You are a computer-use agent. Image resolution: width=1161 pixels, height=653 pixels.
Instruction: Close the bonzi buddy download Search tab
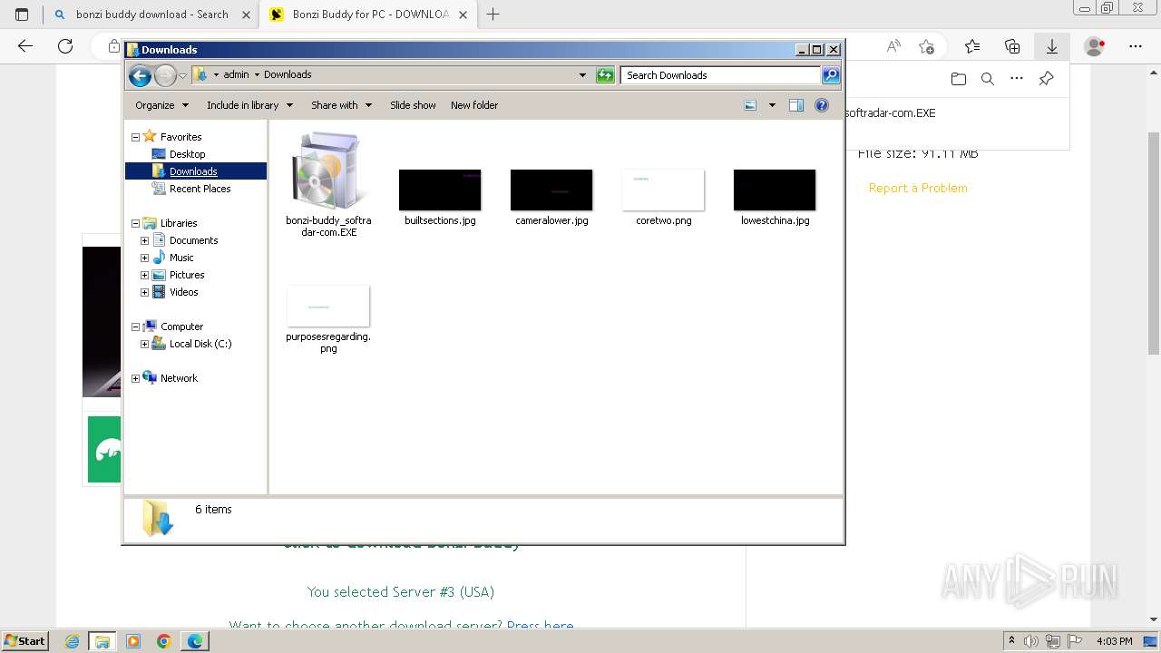[x=246, y=15]
